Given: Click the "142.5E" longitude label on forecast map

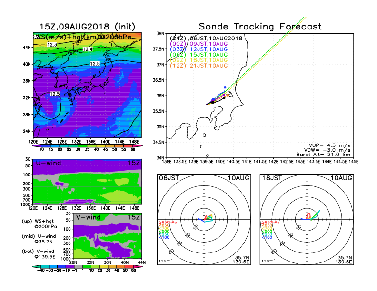Looking at the screenshot, I should (287, 162).
